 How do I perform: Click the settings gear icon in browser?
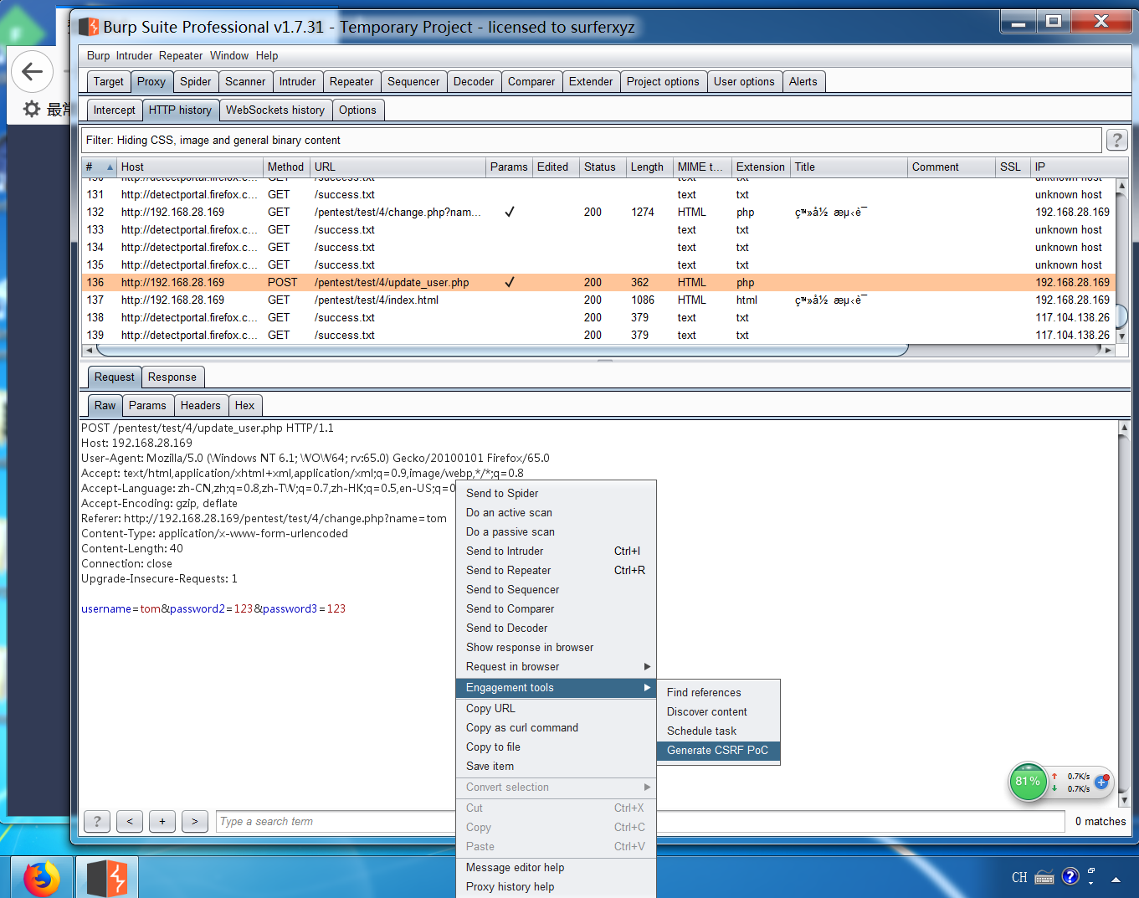point(32,109)
